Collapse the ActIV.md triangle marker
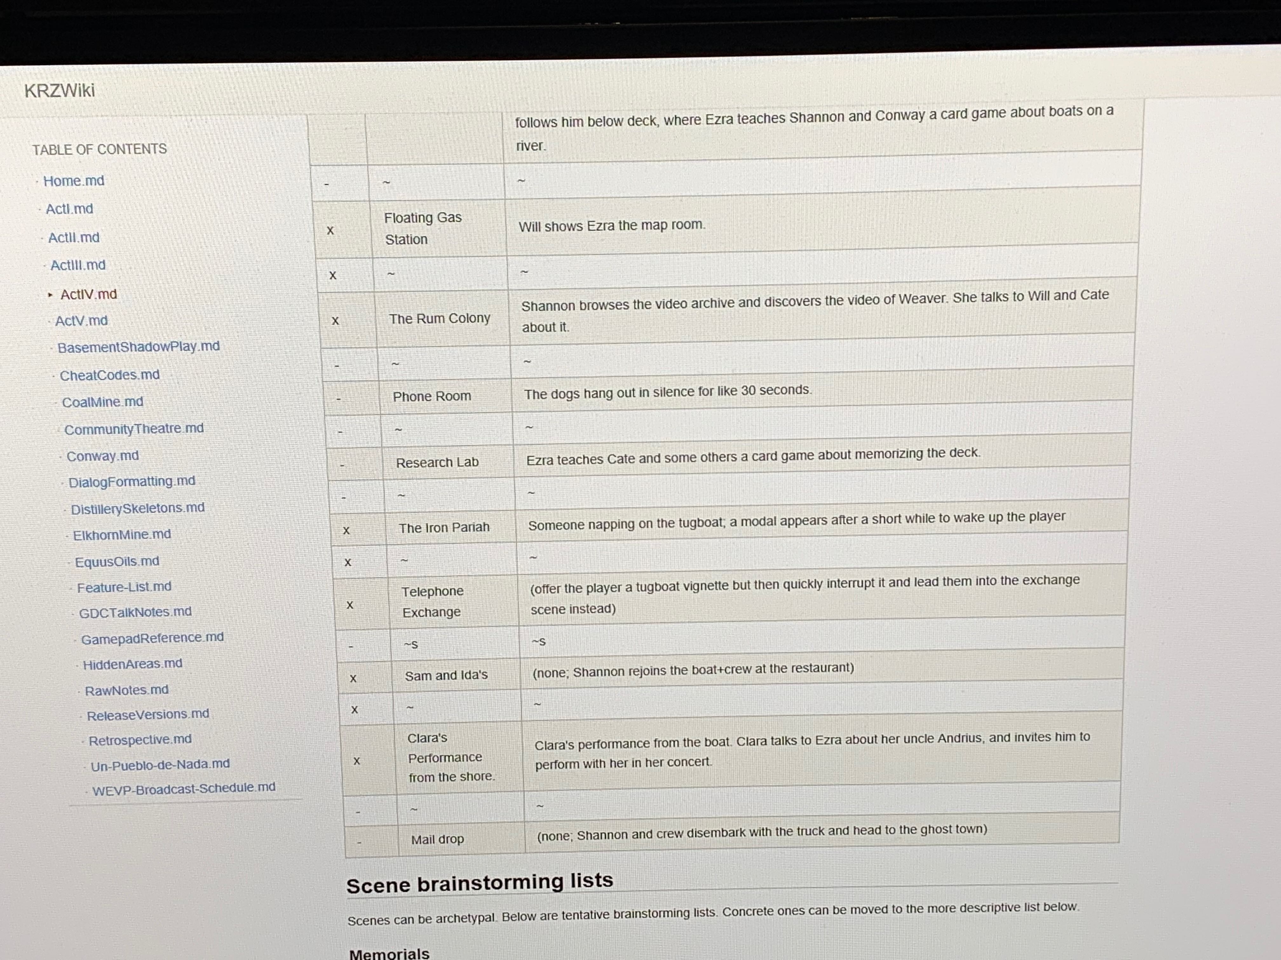Screen dimensions: 1281x960 click(x=51, y=295)
